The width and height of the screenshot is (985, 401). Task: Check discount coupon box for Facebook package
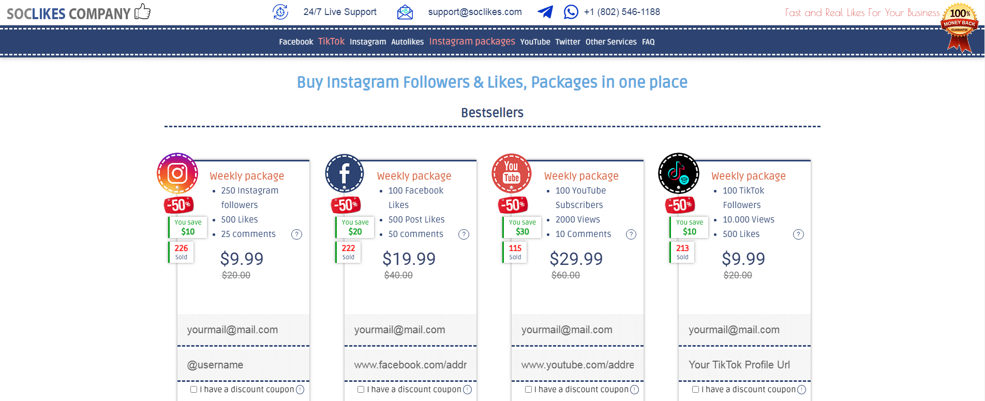(361, 389)
